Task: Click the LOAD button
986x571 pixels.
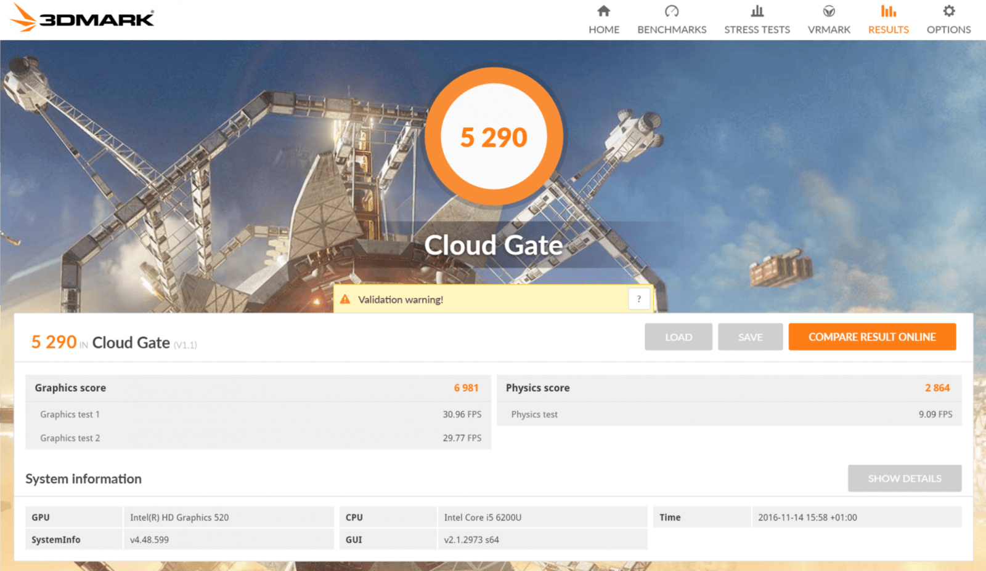Action: pos(678,337)
